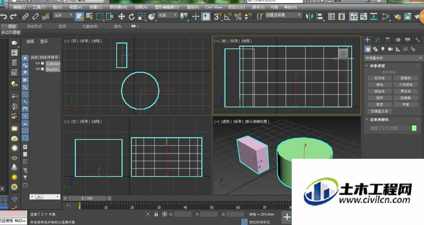Viewport: 424px width, 225px height.
Task: Open the Schematic View icon
Action: [x=385, y=17]
